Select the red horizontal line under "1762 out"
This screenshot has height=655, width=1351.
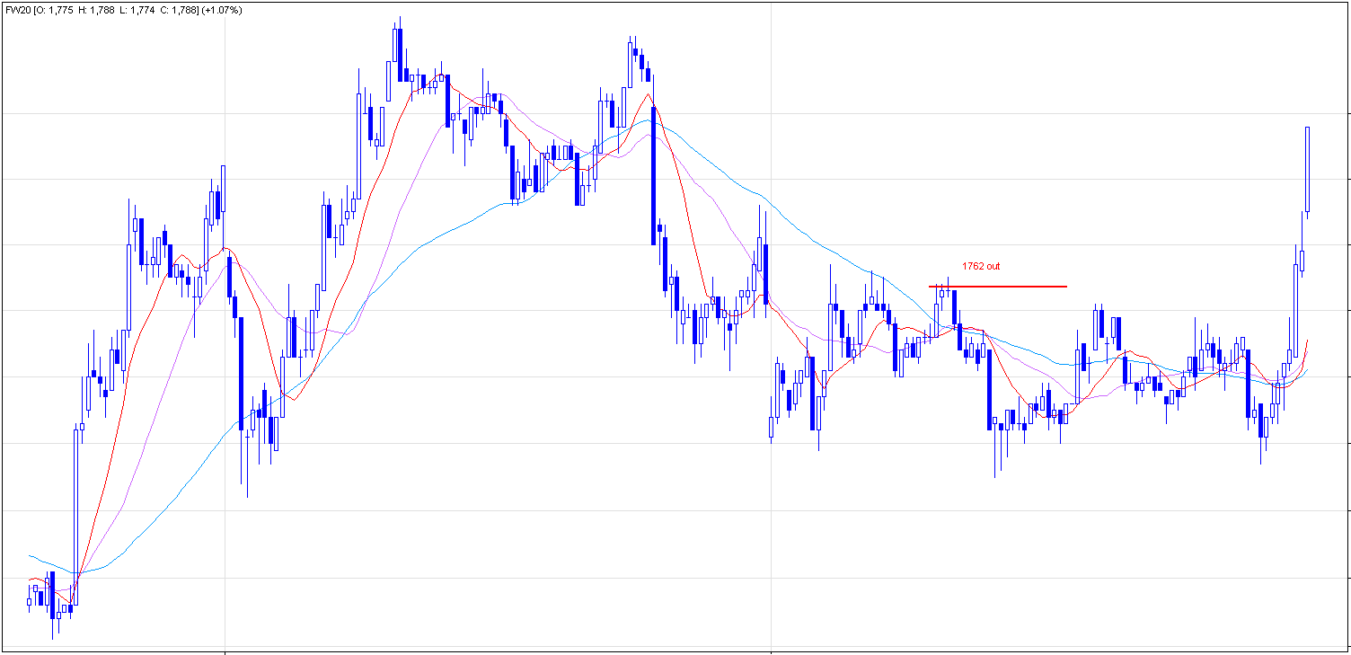(998, 287)
